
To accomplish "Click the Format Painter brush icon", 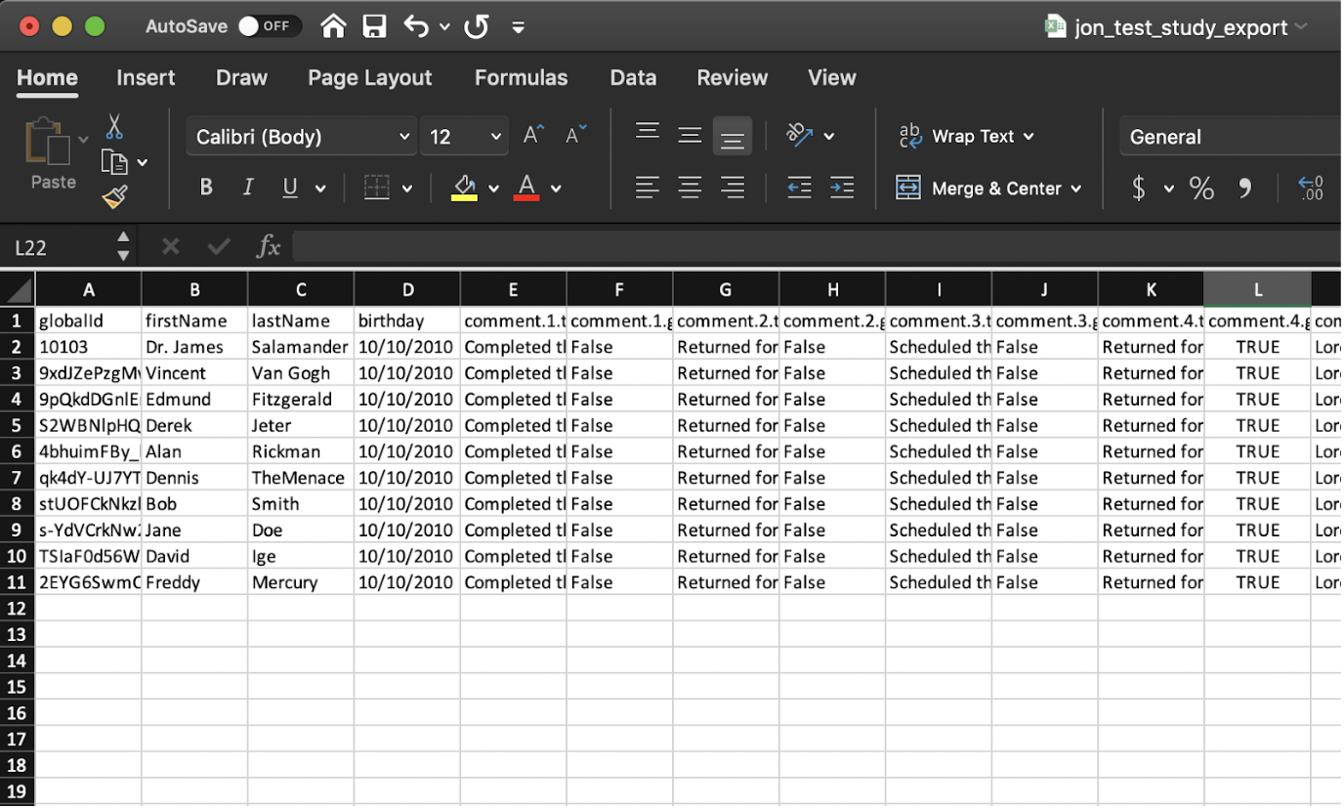I will [115, 197].
